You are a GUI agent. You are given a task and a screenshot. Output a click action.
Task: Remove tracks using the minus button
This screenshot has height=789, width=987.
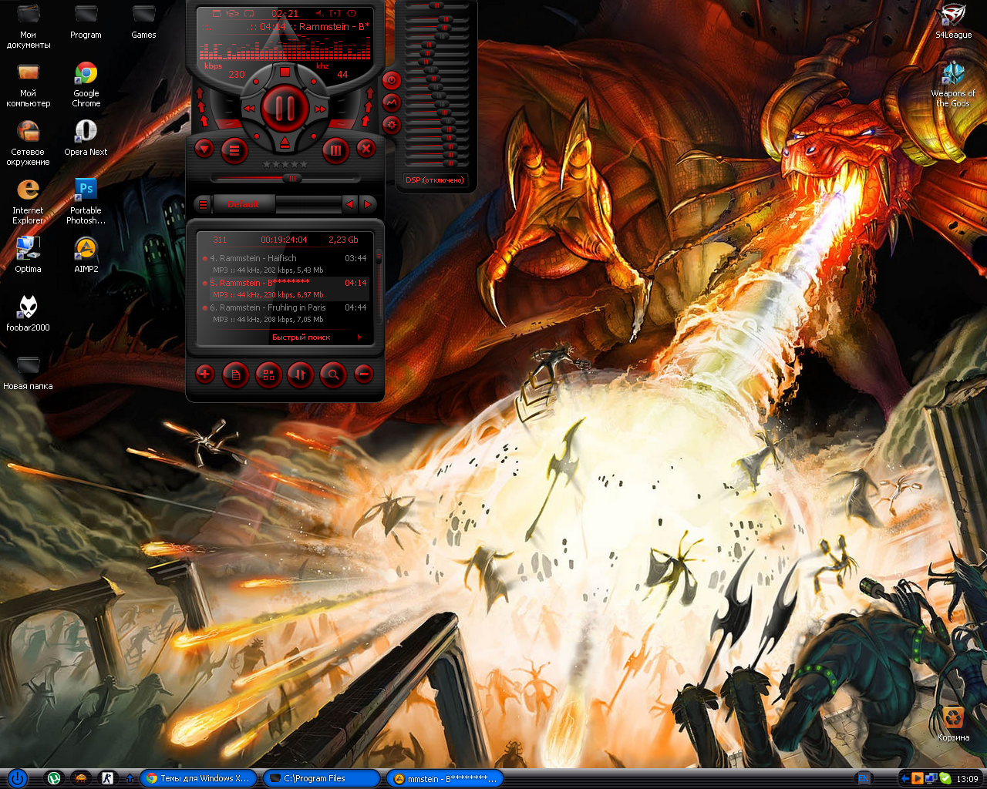[x=364, y=374]
